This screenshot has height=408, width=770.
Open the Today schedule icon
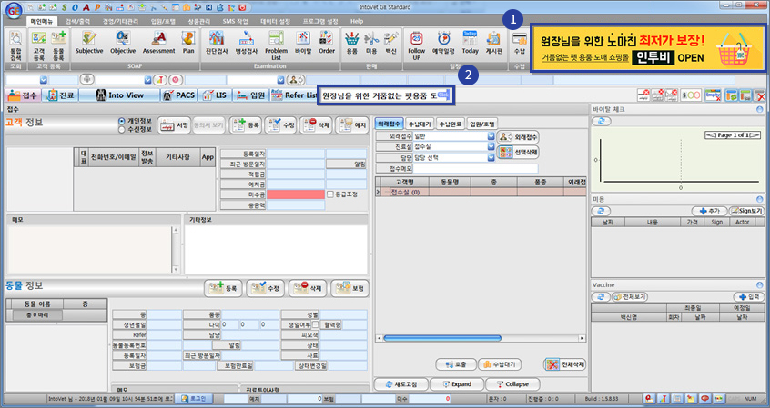click(x=470, y=40)
